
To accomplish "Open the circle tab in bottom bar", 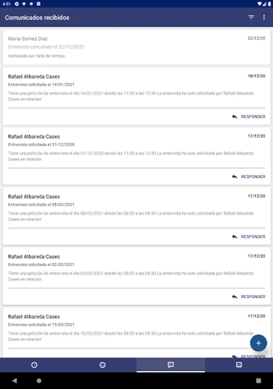I will pyautogui.click(x=102, y=365).
